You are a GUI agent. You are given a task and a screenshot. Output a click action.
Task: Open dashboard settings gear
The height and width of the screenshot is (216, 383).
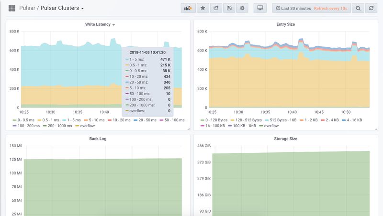coord(242,8)
